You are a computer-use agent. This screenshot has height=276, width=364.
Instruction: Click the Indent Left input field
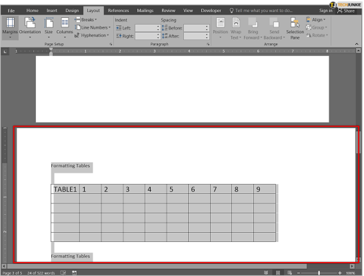coord(146,28)
